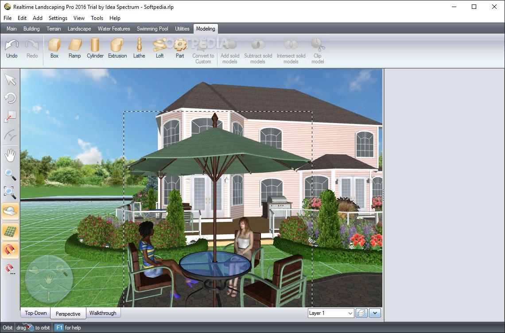Toggle the grid display button
Viewport: 505px width, 333px height.
pyautogui.click(x=10, y=231)
